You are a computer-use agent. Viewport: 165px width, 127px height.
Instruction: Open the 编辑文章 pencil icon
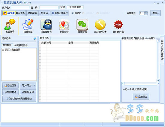[28, 26]
